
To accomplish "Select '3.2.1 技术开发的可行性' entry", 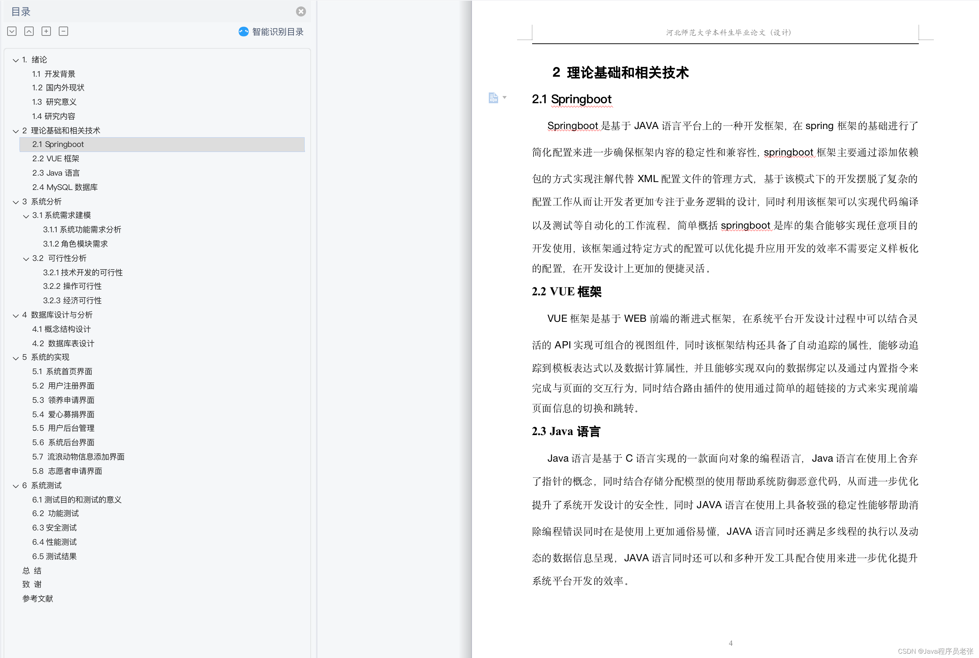I will tap(83, 272).
